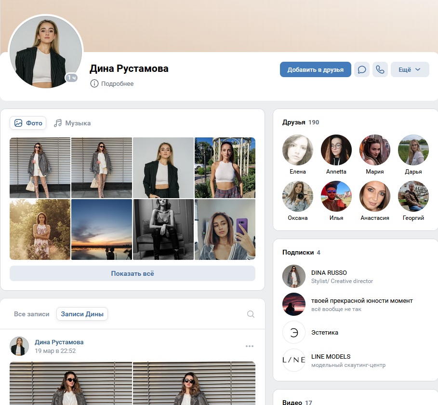The image size is (438, 405).
Task: Open friend Дарья's avatar
Action: pos(413,150)
